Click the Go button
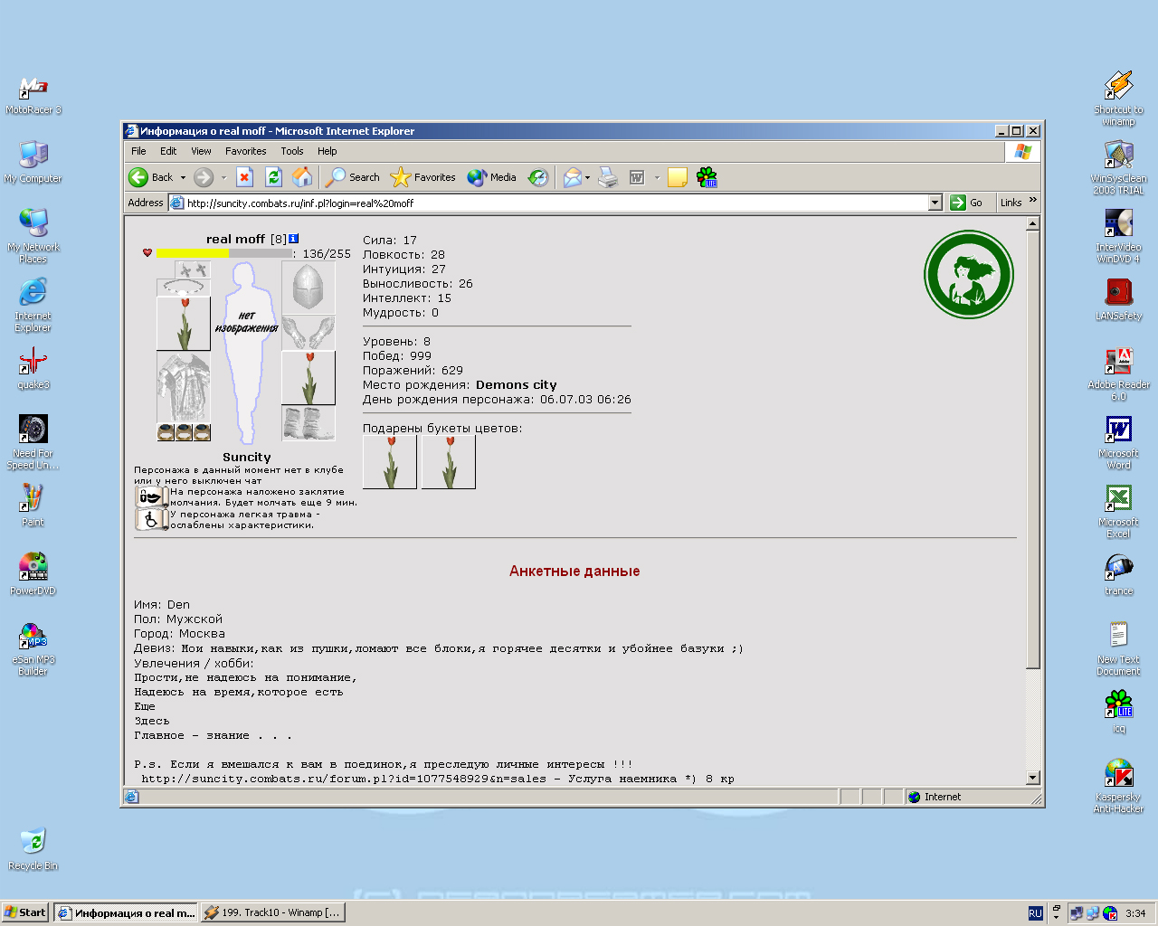The image size is (1158, 926). click(967, 203)
